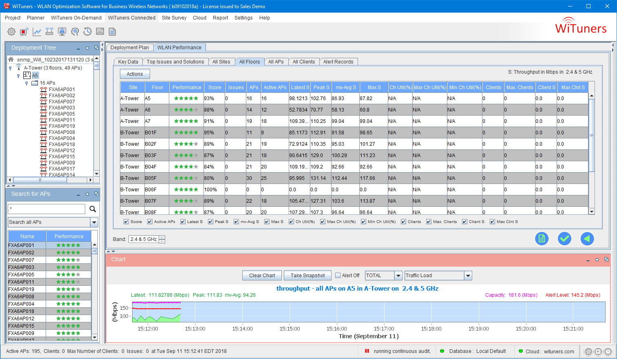Open the Search all APs dropdown
This screenshot has width=617, height=359.
(94, 222)
